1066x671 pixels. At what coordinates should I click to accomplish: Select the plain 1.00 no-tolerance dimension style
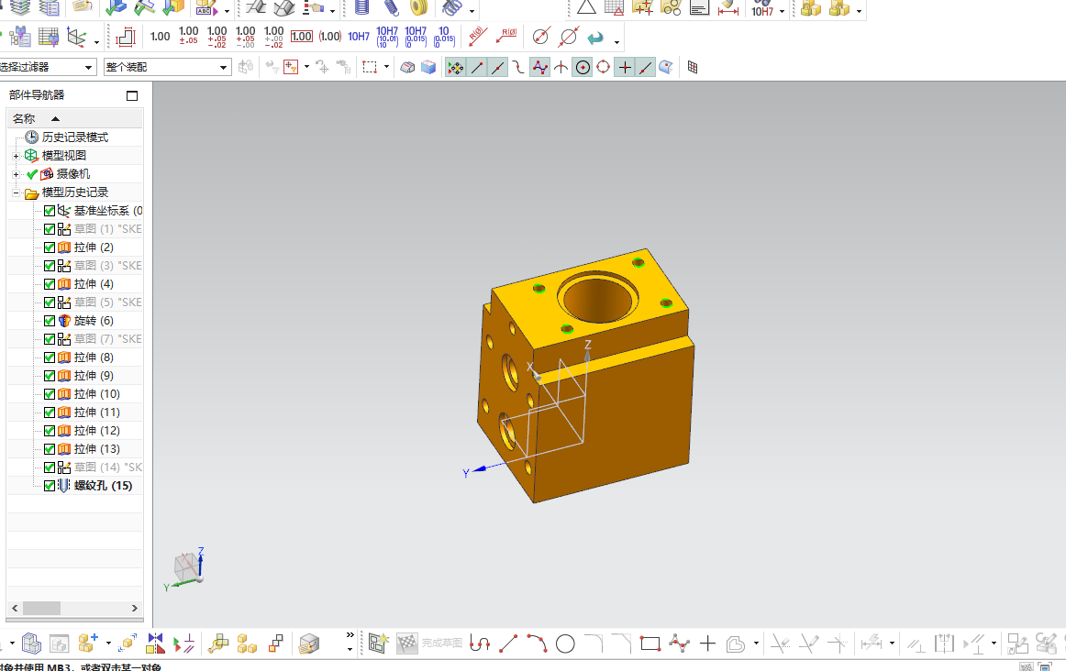160,37
